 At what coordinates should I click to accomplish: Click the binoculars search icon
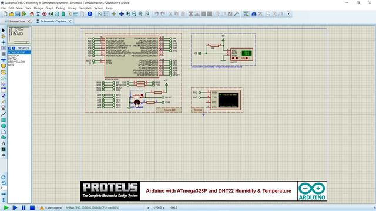point(254,14)
